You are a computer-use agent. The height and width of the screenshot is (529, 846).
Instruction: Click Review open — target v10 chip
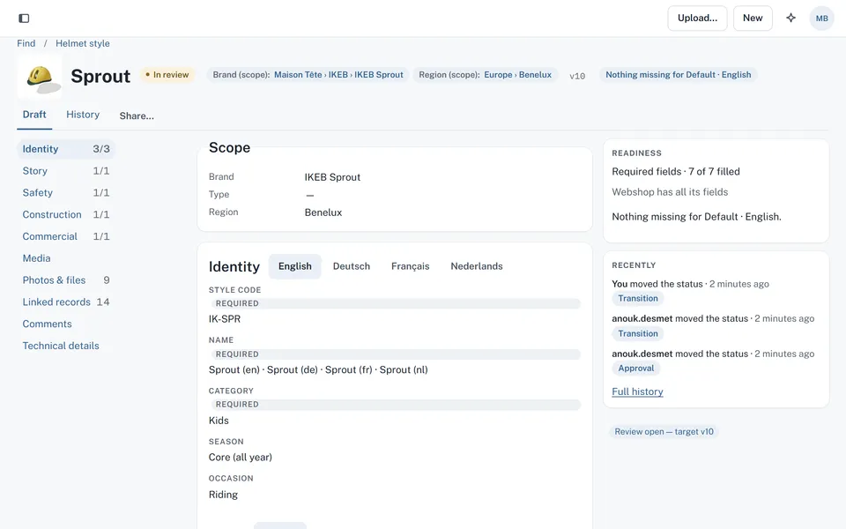point(664,432)
